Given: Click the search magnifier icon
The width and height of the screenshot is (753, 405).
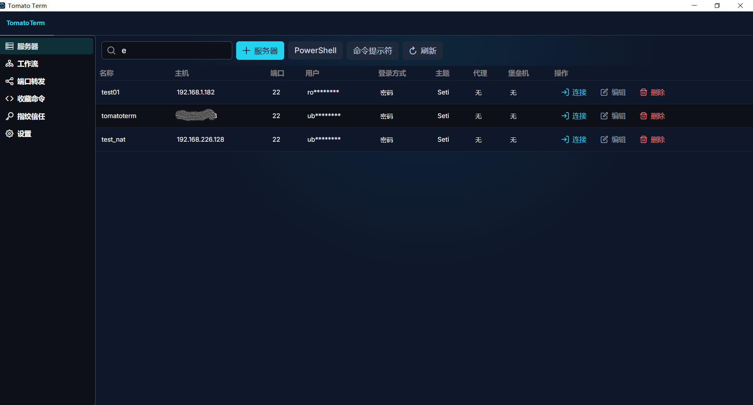Looking at the screenshot, I should click(111, 50).
